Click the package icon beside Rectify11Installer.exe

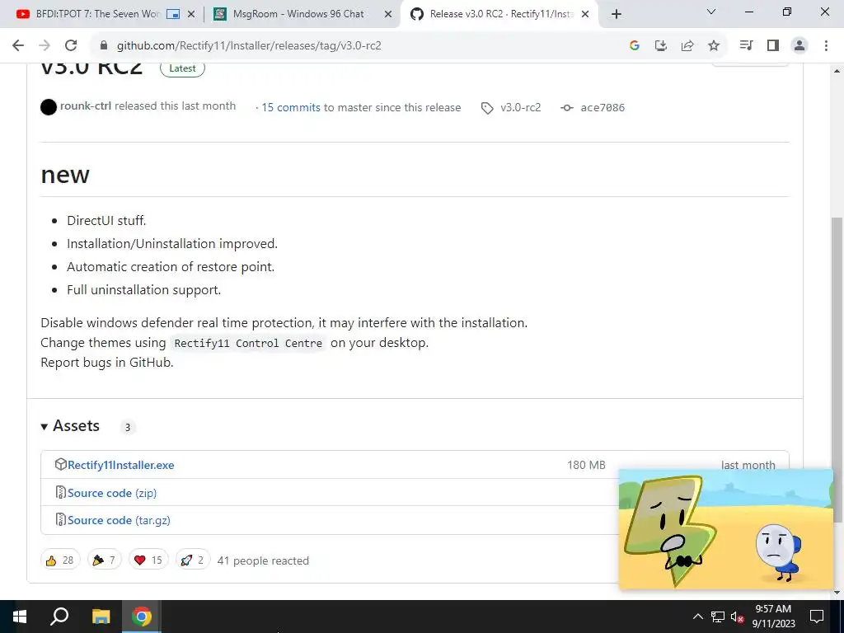(61, 465)
